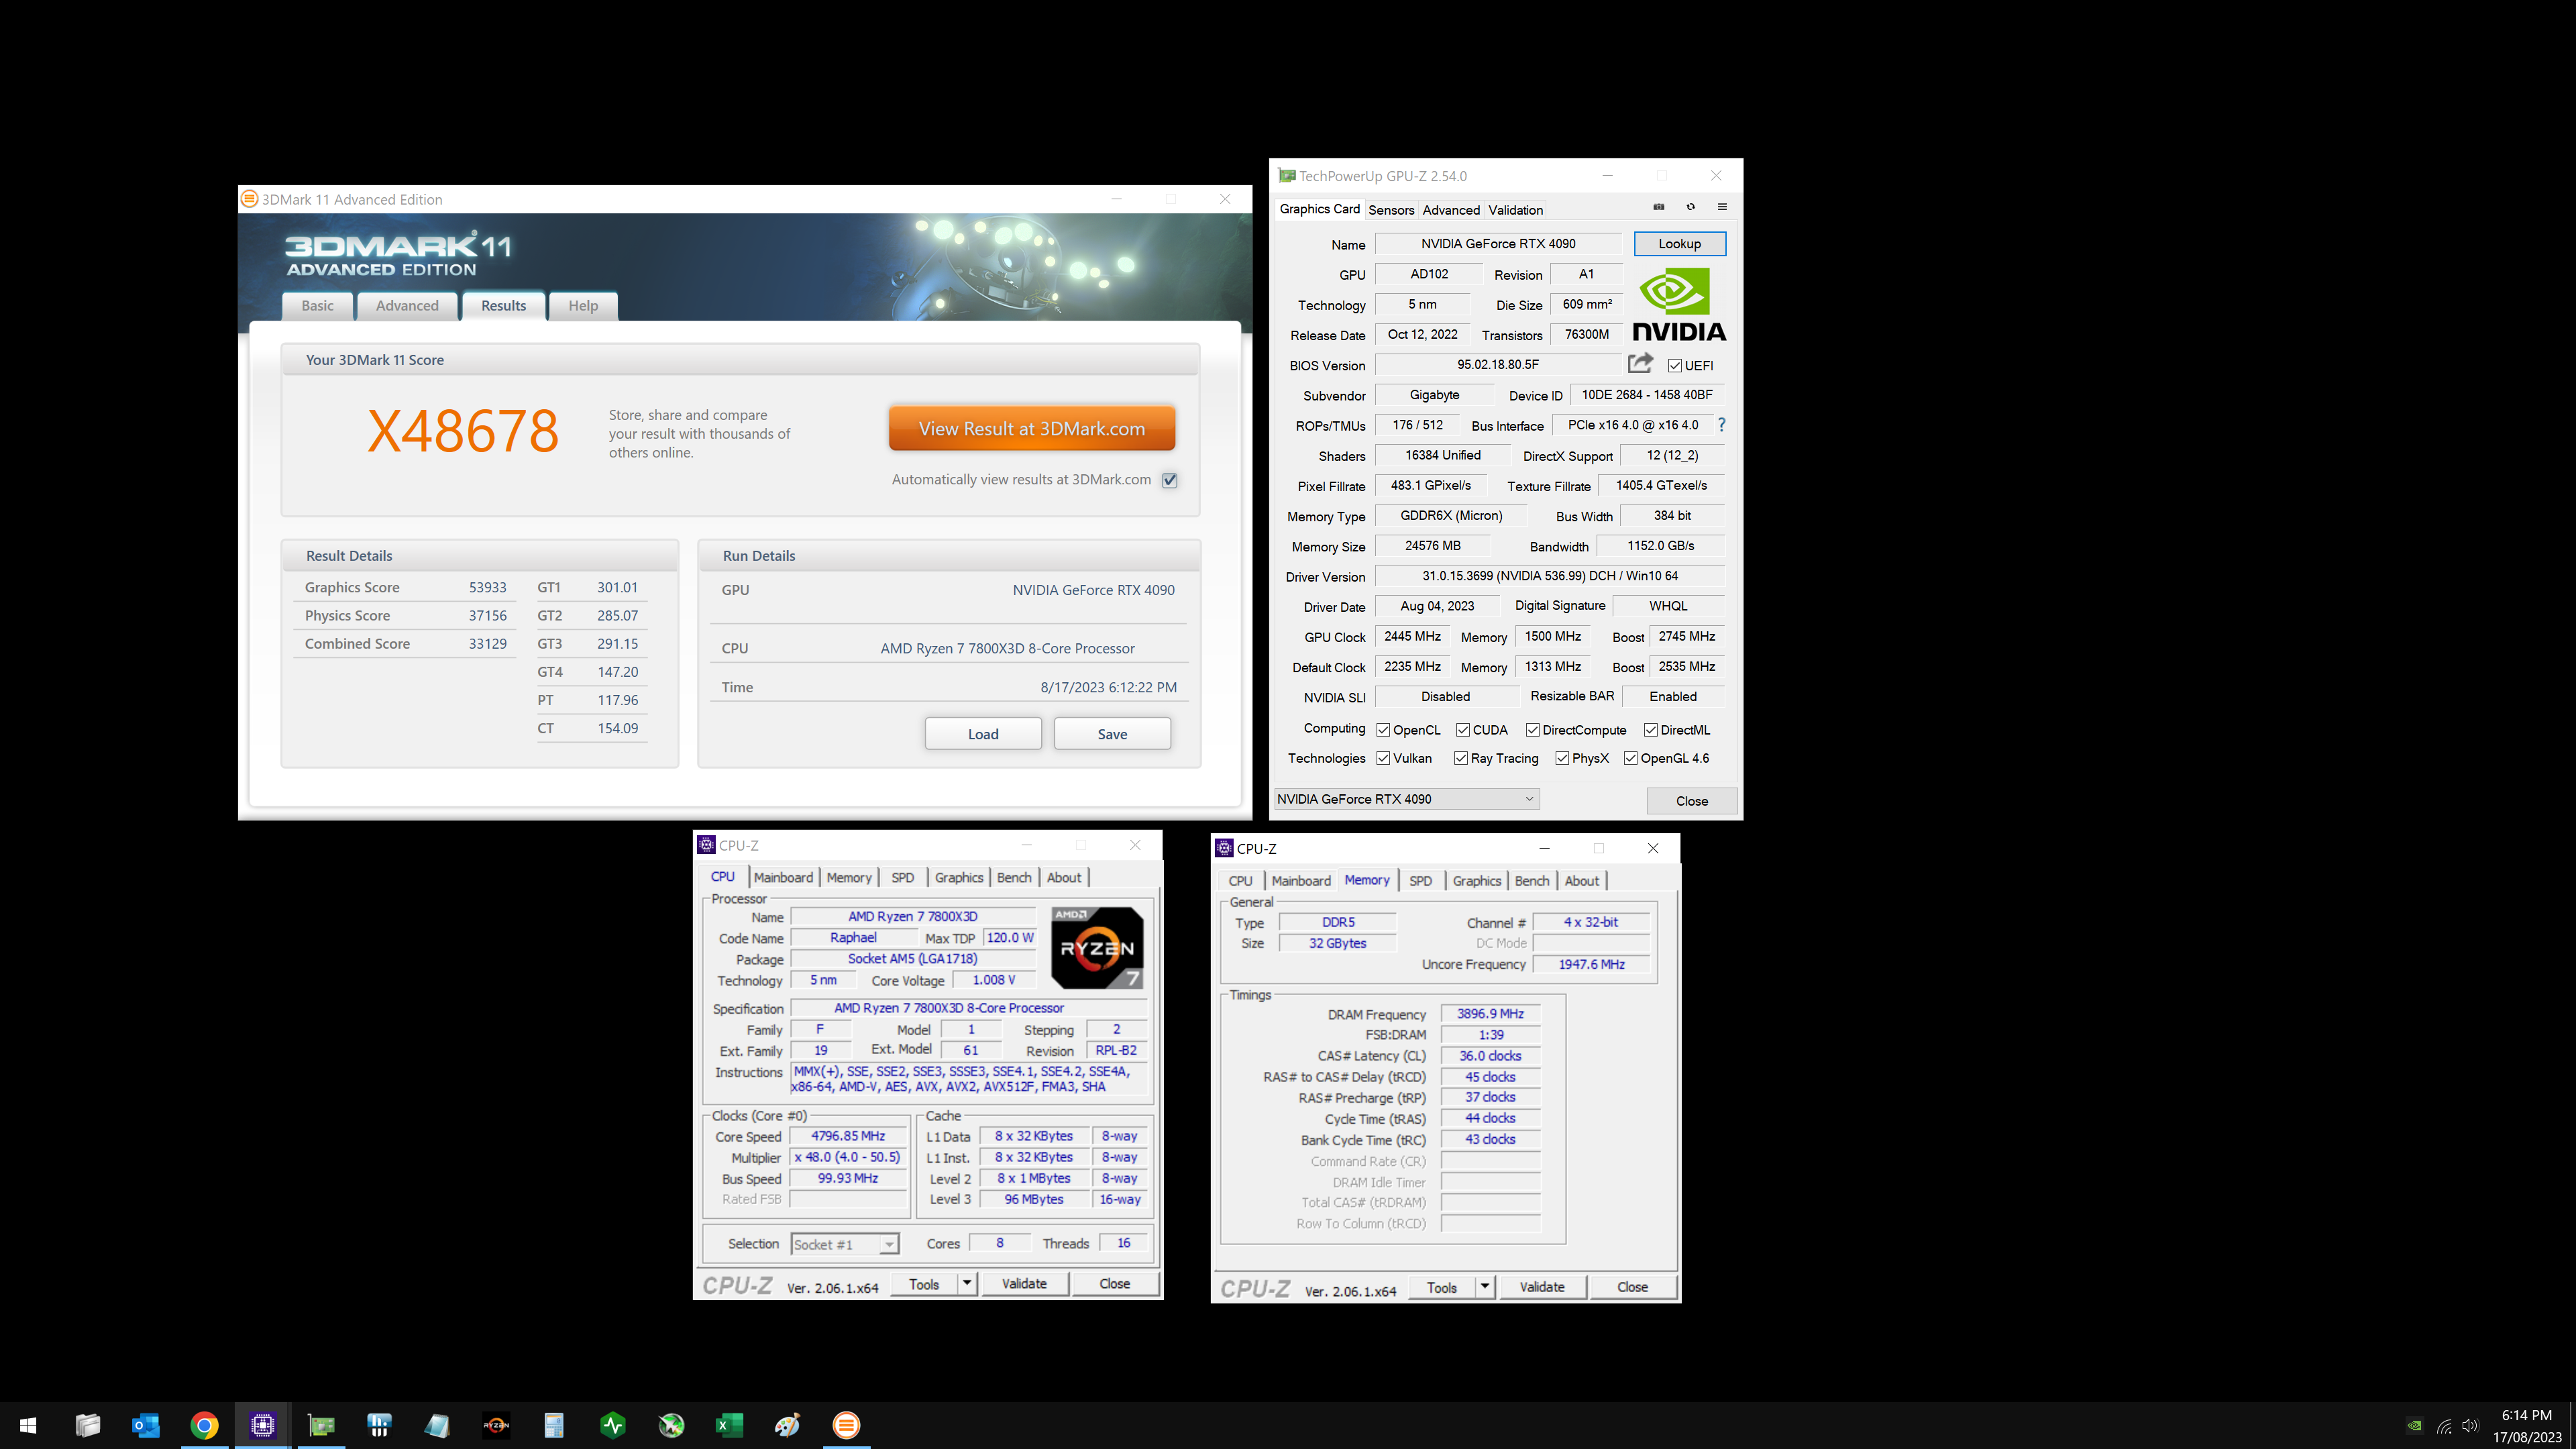
Task: Open File Explorer from the taskbar
Action: tap(88, 1425)
